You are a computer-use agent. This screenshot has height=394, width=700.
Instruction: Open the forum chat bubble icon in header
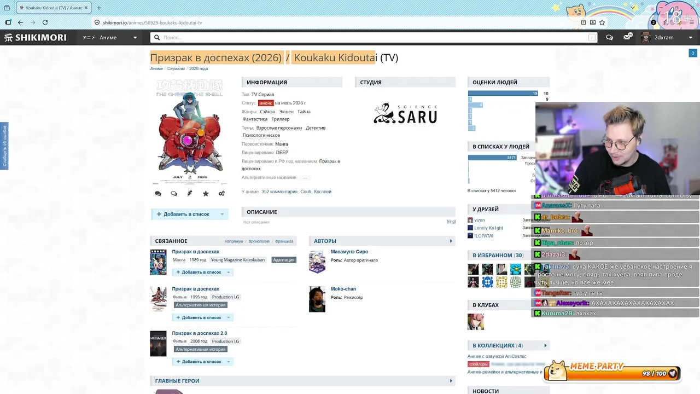pyautogui.click(x=610, y=38)
